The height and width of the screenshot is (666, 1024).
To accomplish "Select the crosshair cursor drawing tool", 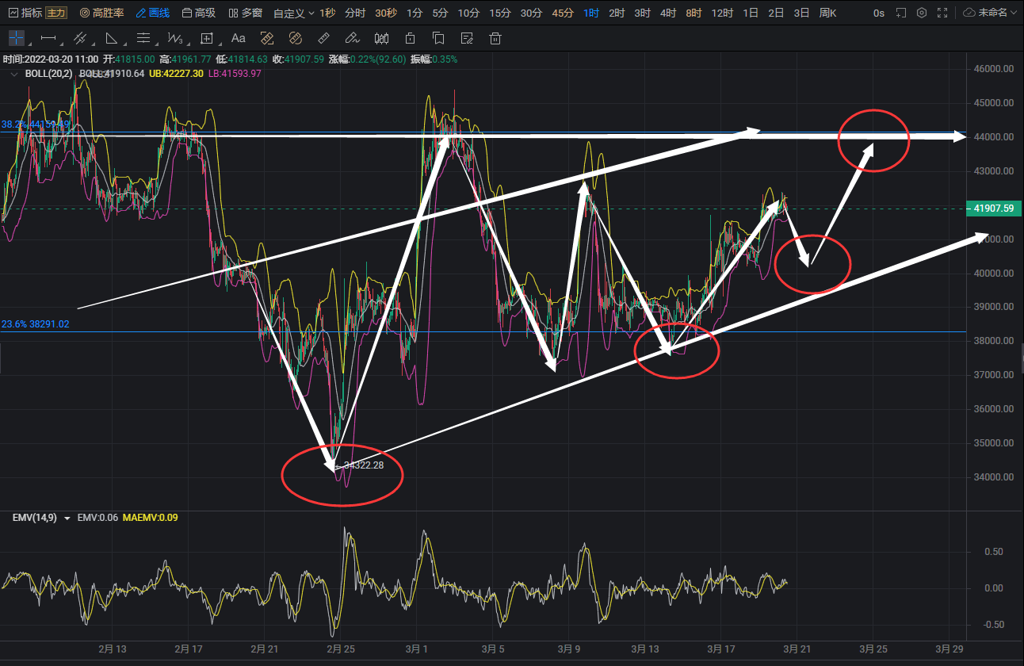I will point(17,38).
